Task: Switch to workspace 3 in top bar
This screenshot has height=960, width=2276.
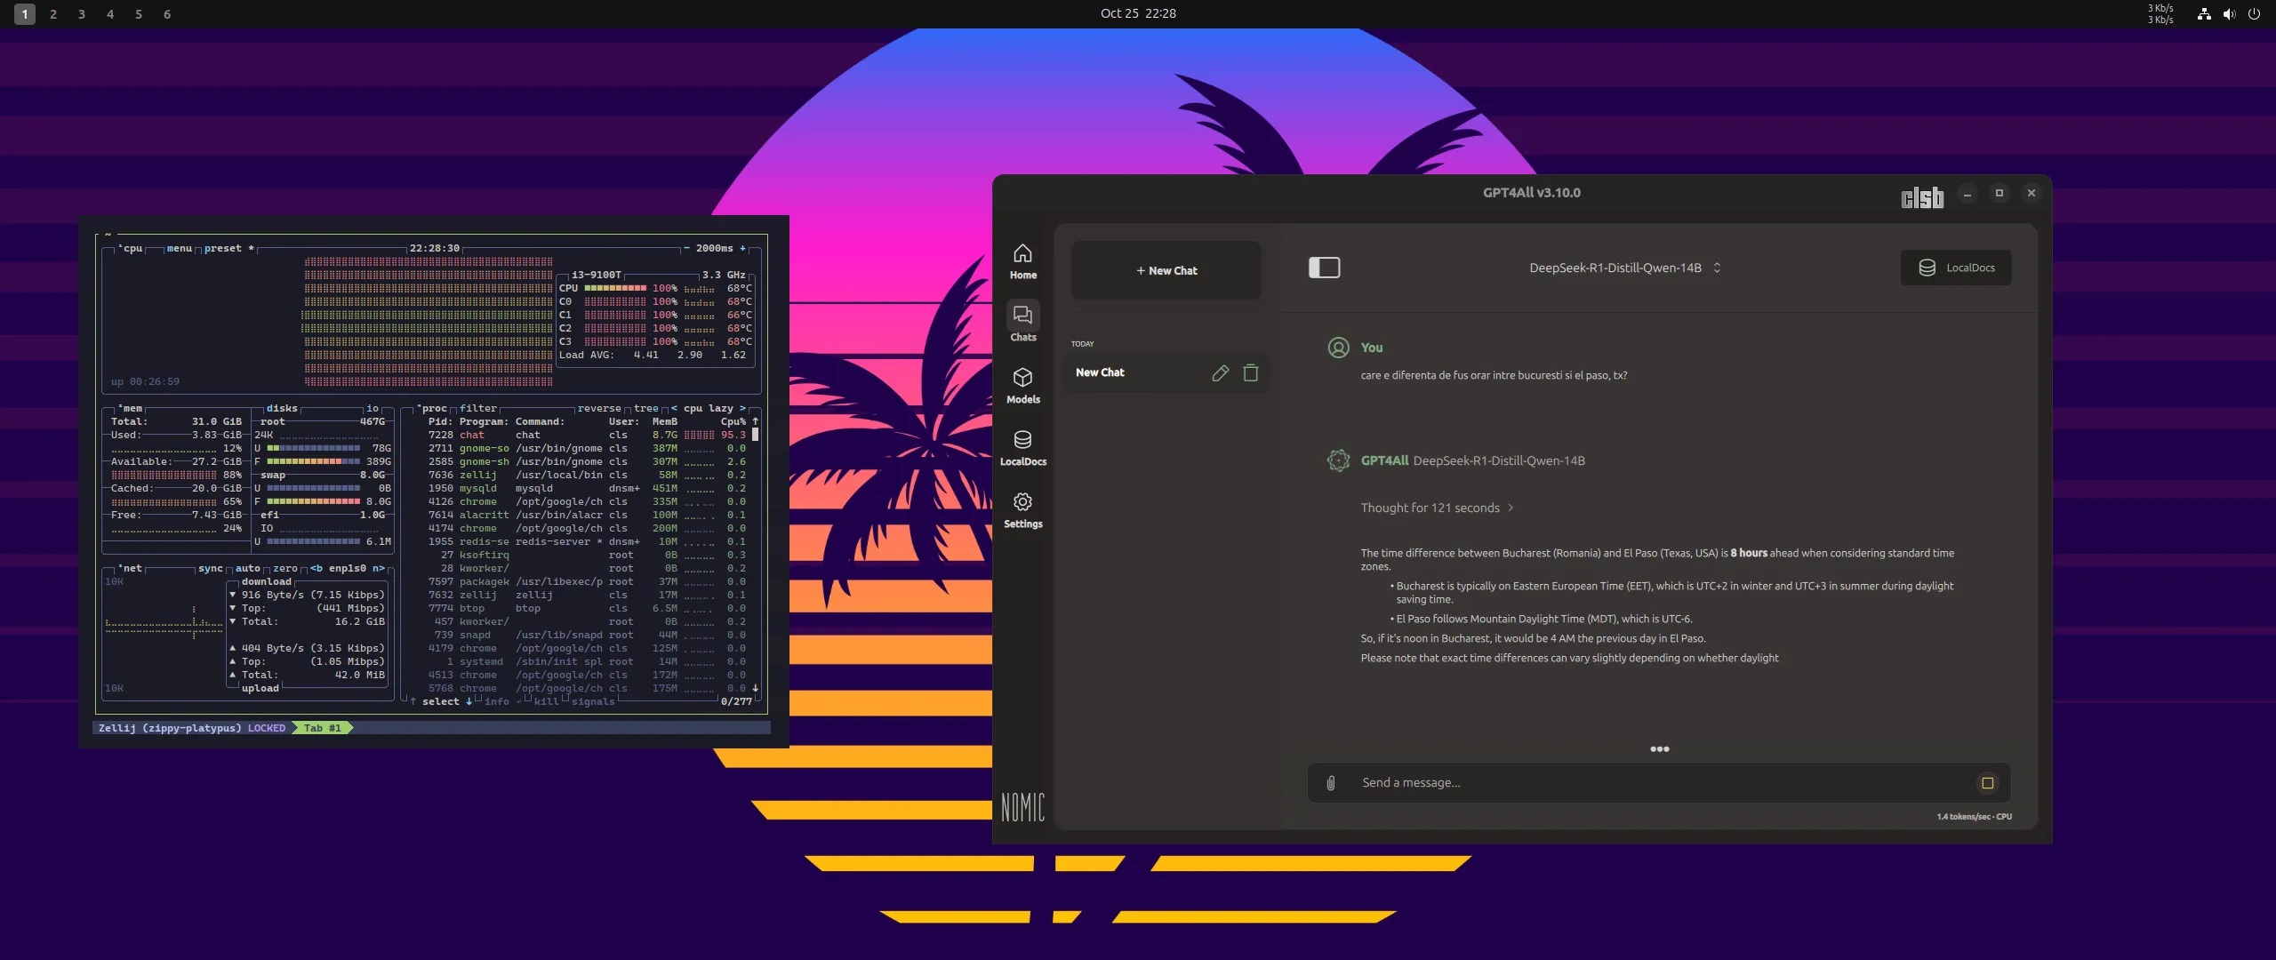Action: [x=82, y=14]
